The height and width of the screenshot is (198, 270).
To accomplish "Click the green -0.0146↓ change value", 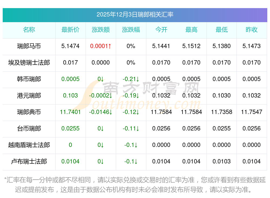I will (100, 112).
